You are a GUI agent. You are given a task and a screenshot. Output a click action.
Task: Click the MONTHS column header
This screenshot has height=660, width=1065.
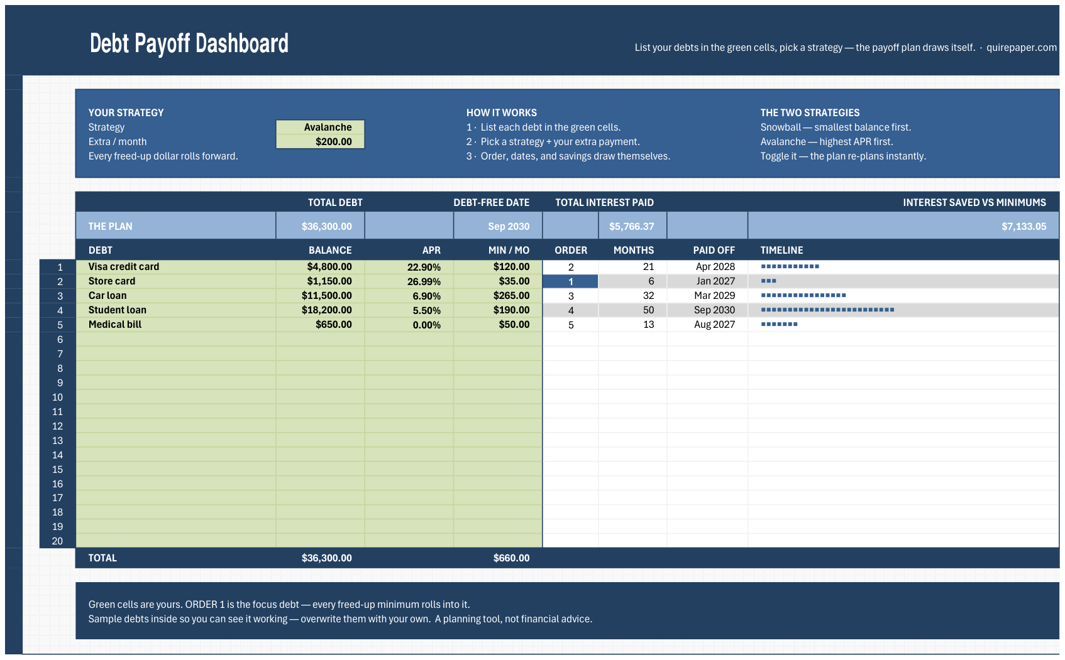[x=633, y=250]
